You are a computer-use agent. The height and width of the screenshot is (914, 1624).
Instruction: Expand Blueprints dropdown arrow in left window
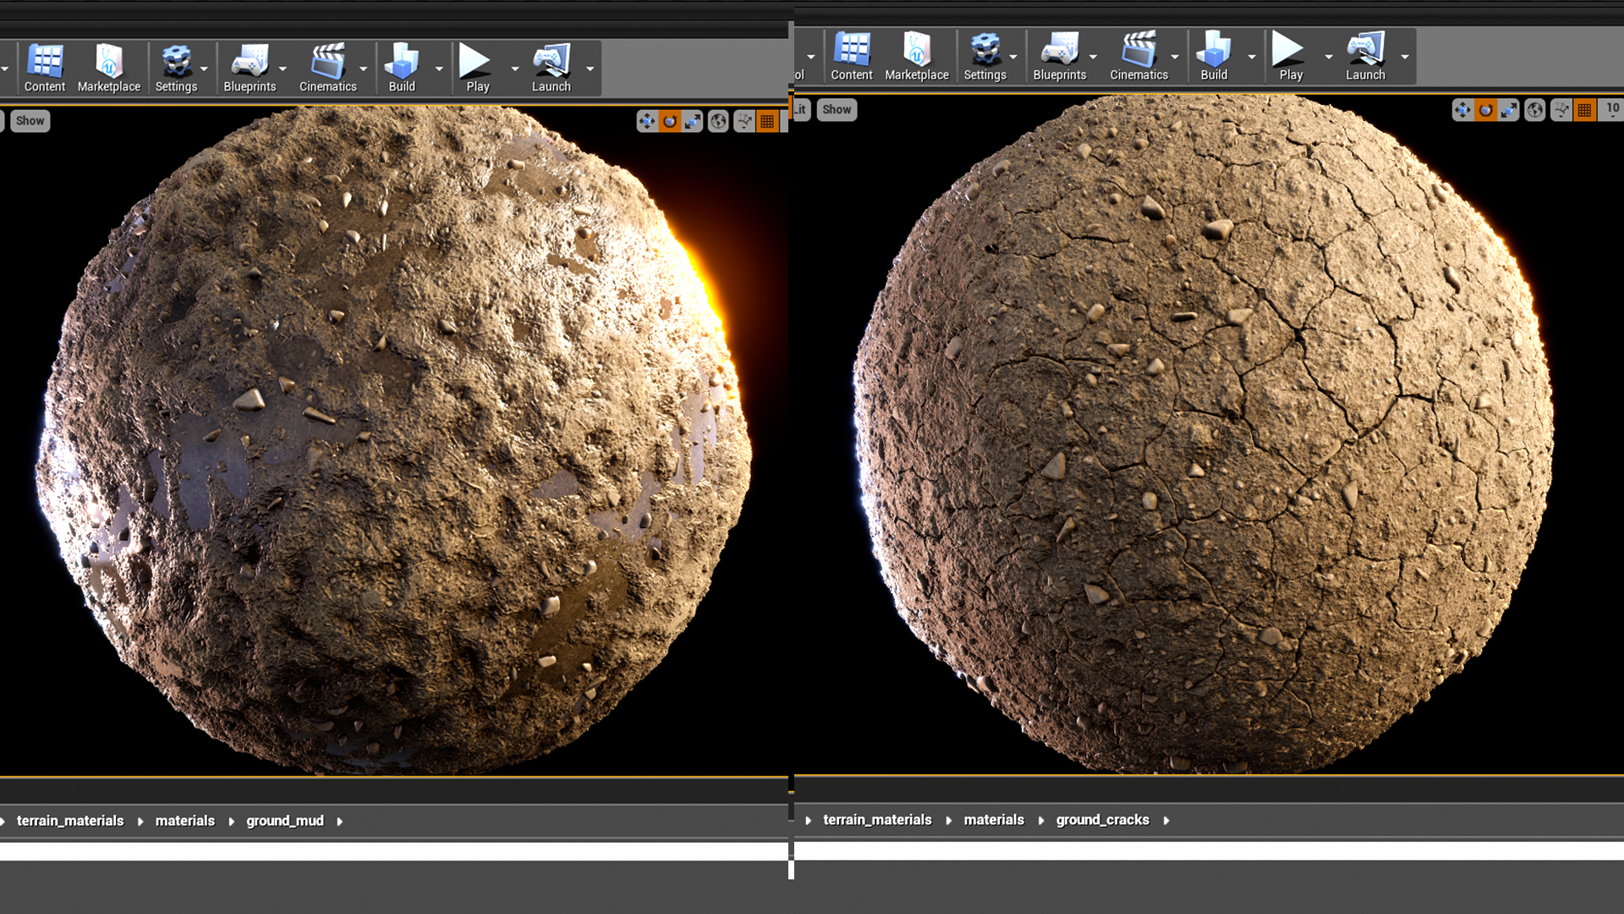click(x=283, y=69)
